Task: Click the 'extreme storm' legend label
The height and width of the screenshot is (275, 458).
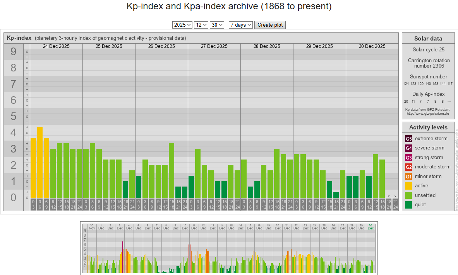Action: pos(431,139)
